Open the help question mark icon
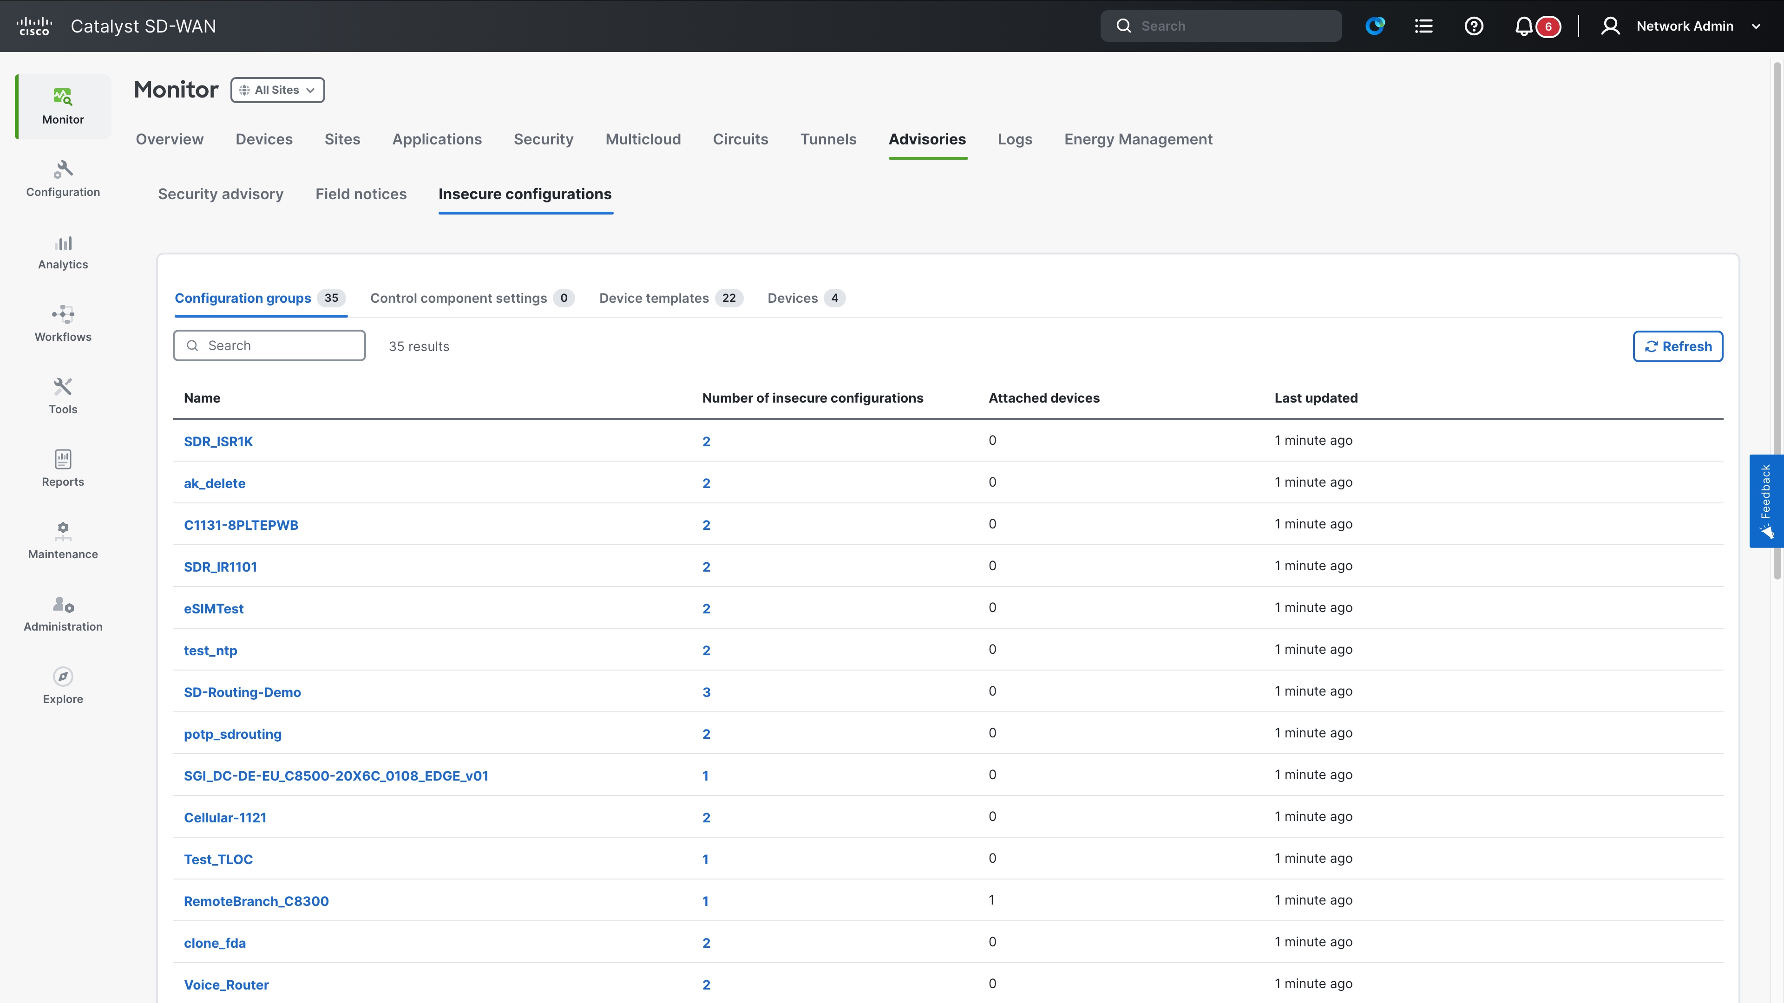The height and width of the screenshot is (1003, 1784). point(1474,26)
